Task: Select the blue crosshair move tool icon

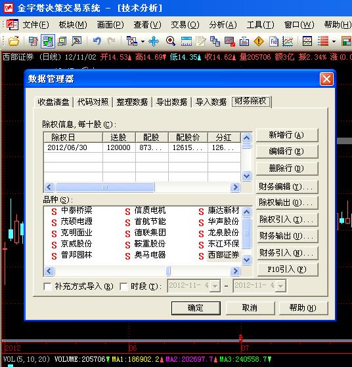Action: pyautogui.click(x=154, y=41)
